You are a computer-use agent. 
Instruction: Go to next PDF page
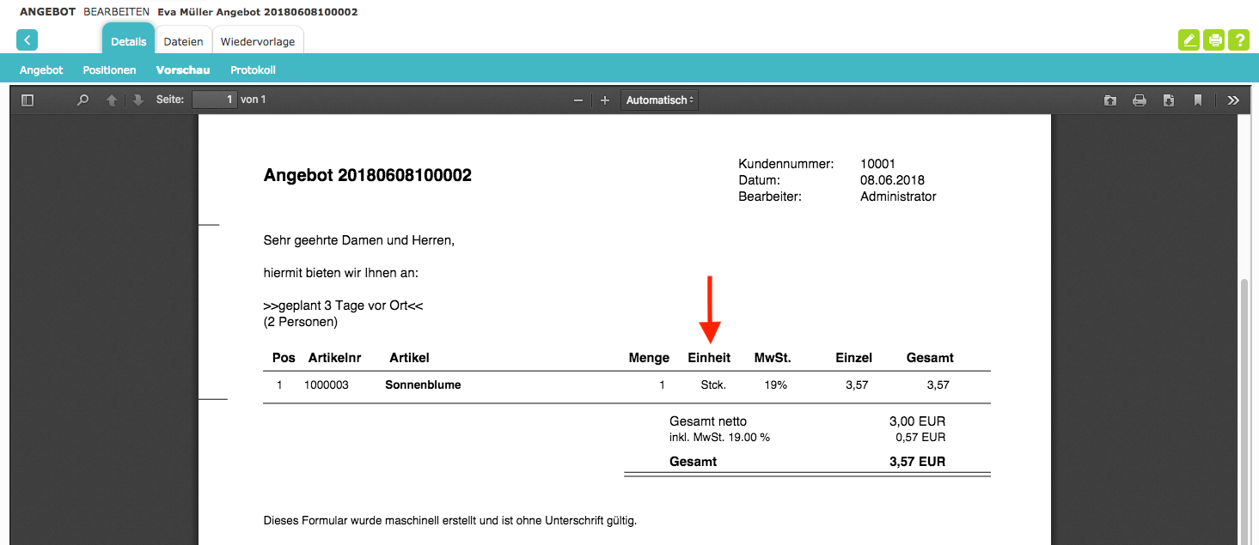click(138, 100)
